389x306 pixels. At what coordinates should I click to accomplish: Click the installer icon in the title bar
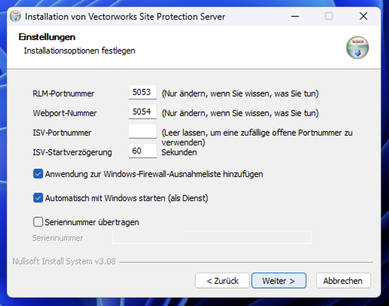coord(15,17)
